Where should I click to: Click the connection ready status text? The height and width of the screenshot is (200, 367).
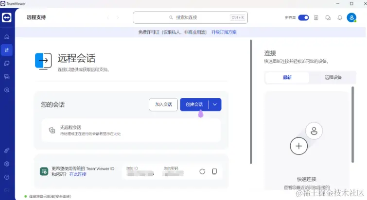click(x=50, y=197)
